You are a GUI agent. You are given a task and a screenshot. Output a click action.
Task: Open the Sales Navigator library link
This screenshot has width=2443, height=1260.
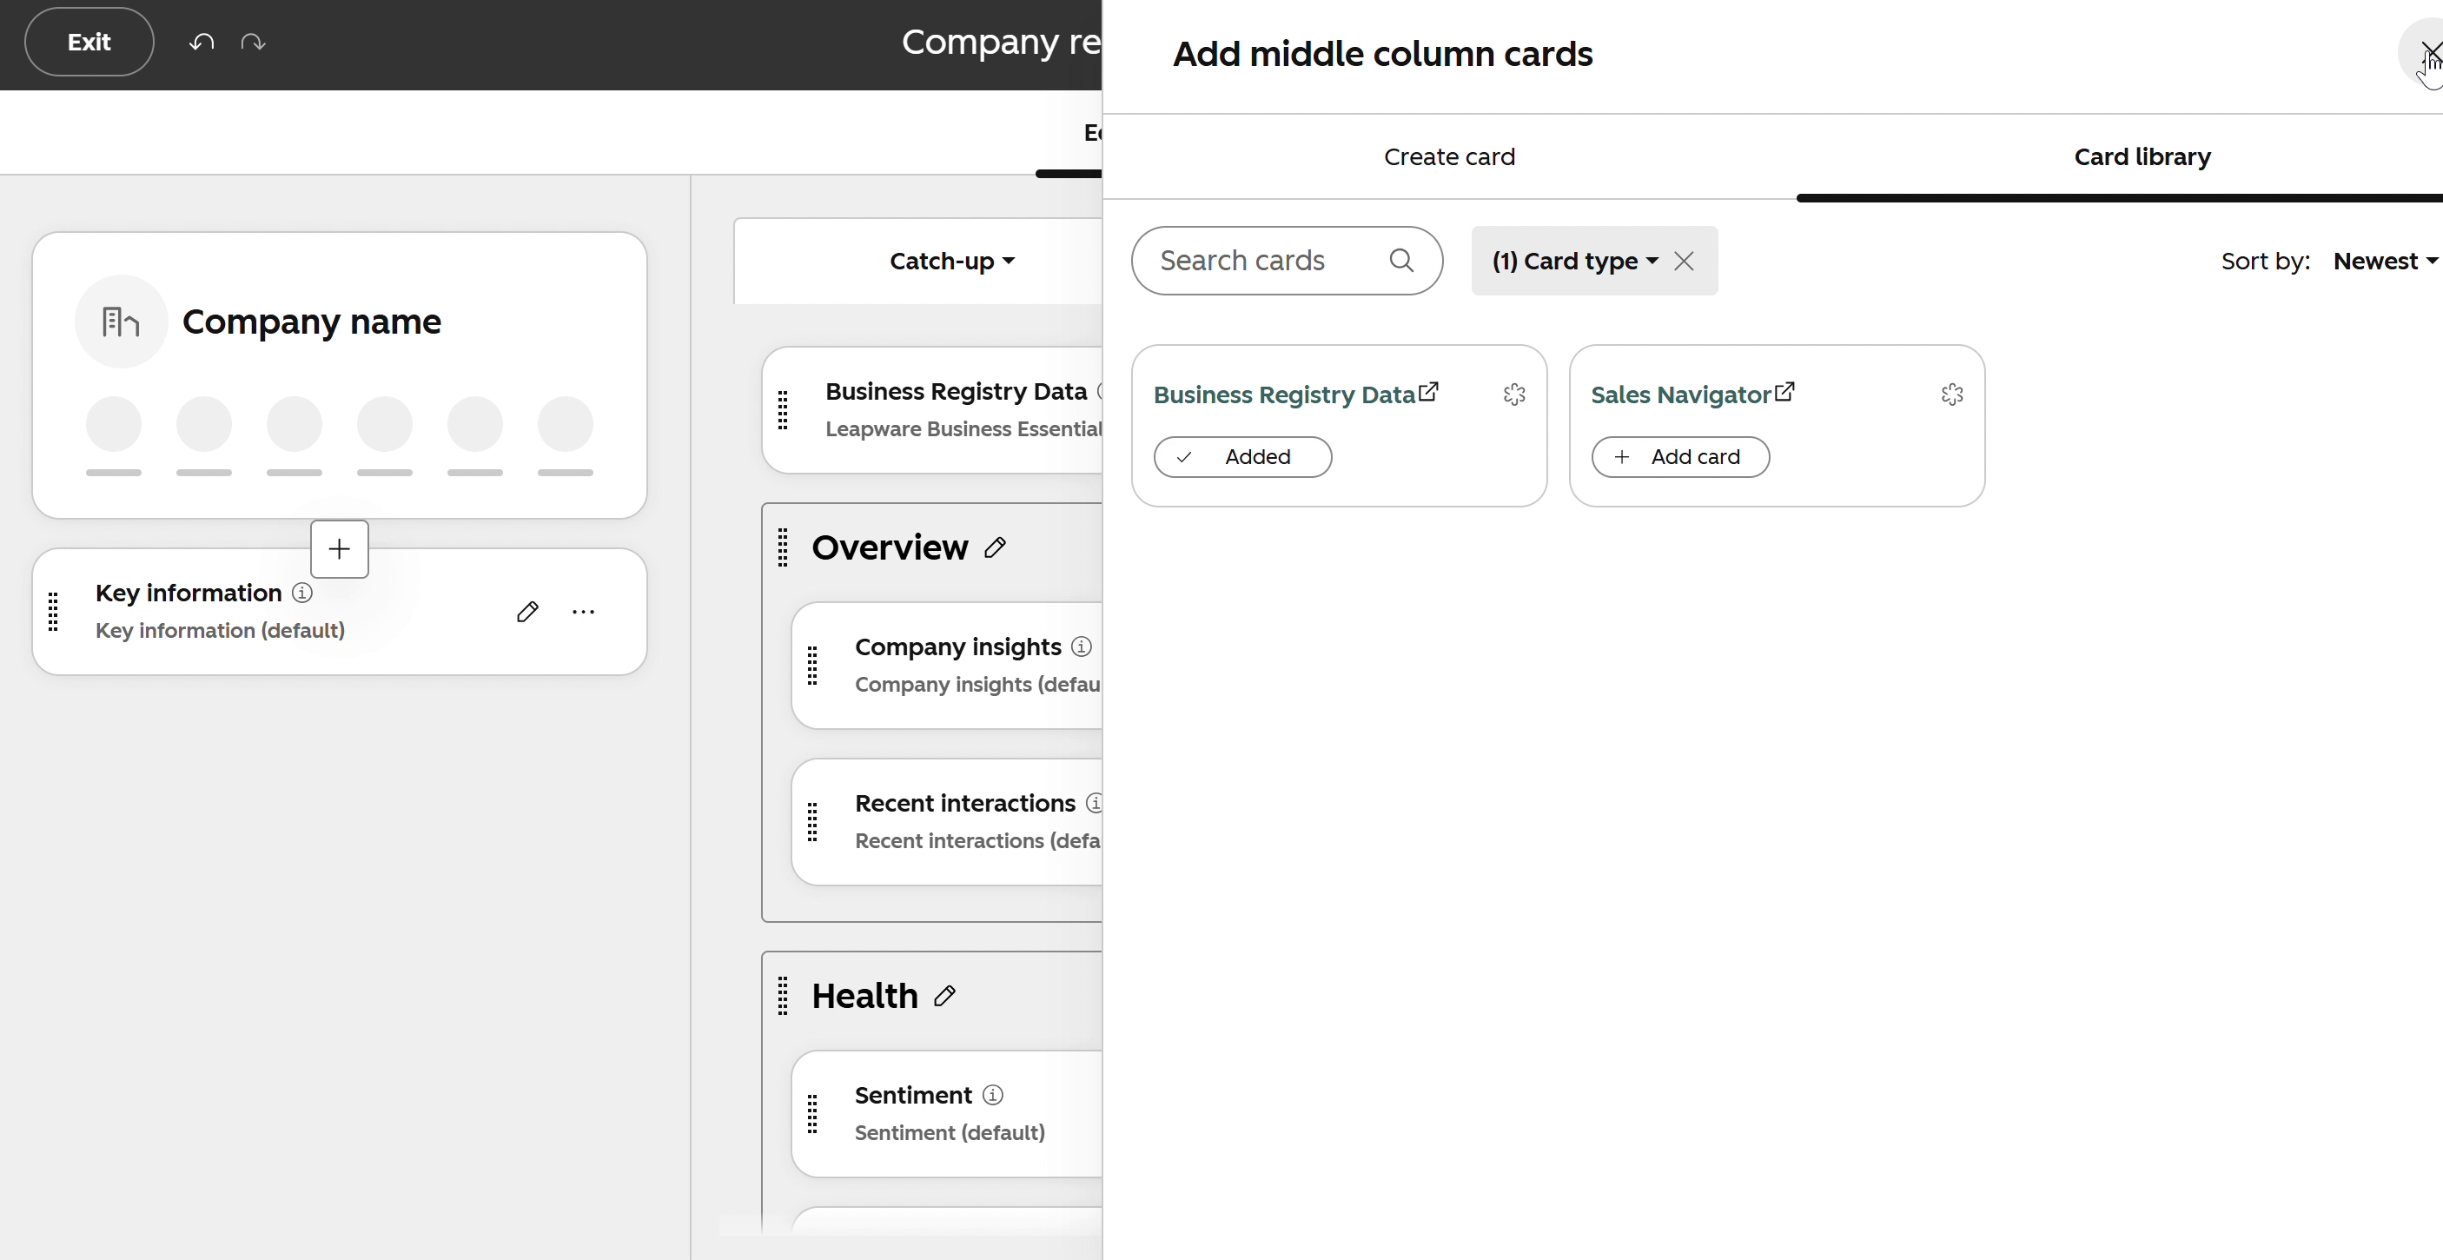(x=1680, y=395)
